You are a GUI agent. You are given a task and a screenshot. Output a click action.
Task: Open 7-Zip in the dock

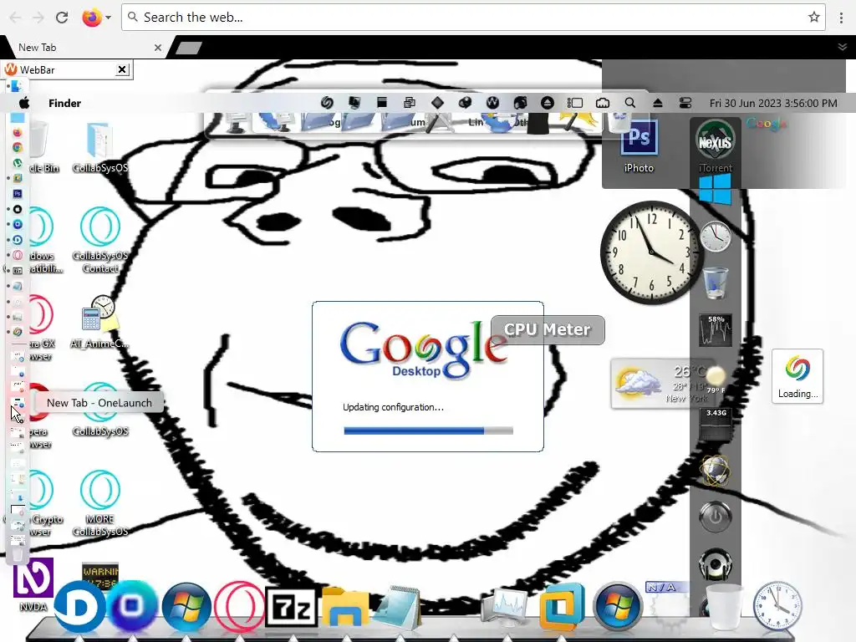291,607
